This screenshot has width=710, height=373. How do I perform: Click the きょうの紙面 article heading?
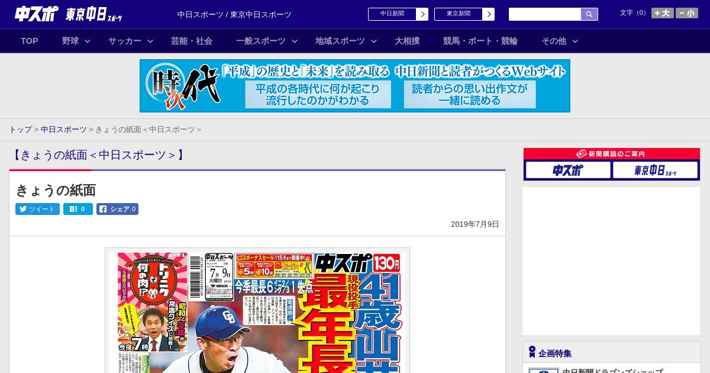click(x=56, y=190)
